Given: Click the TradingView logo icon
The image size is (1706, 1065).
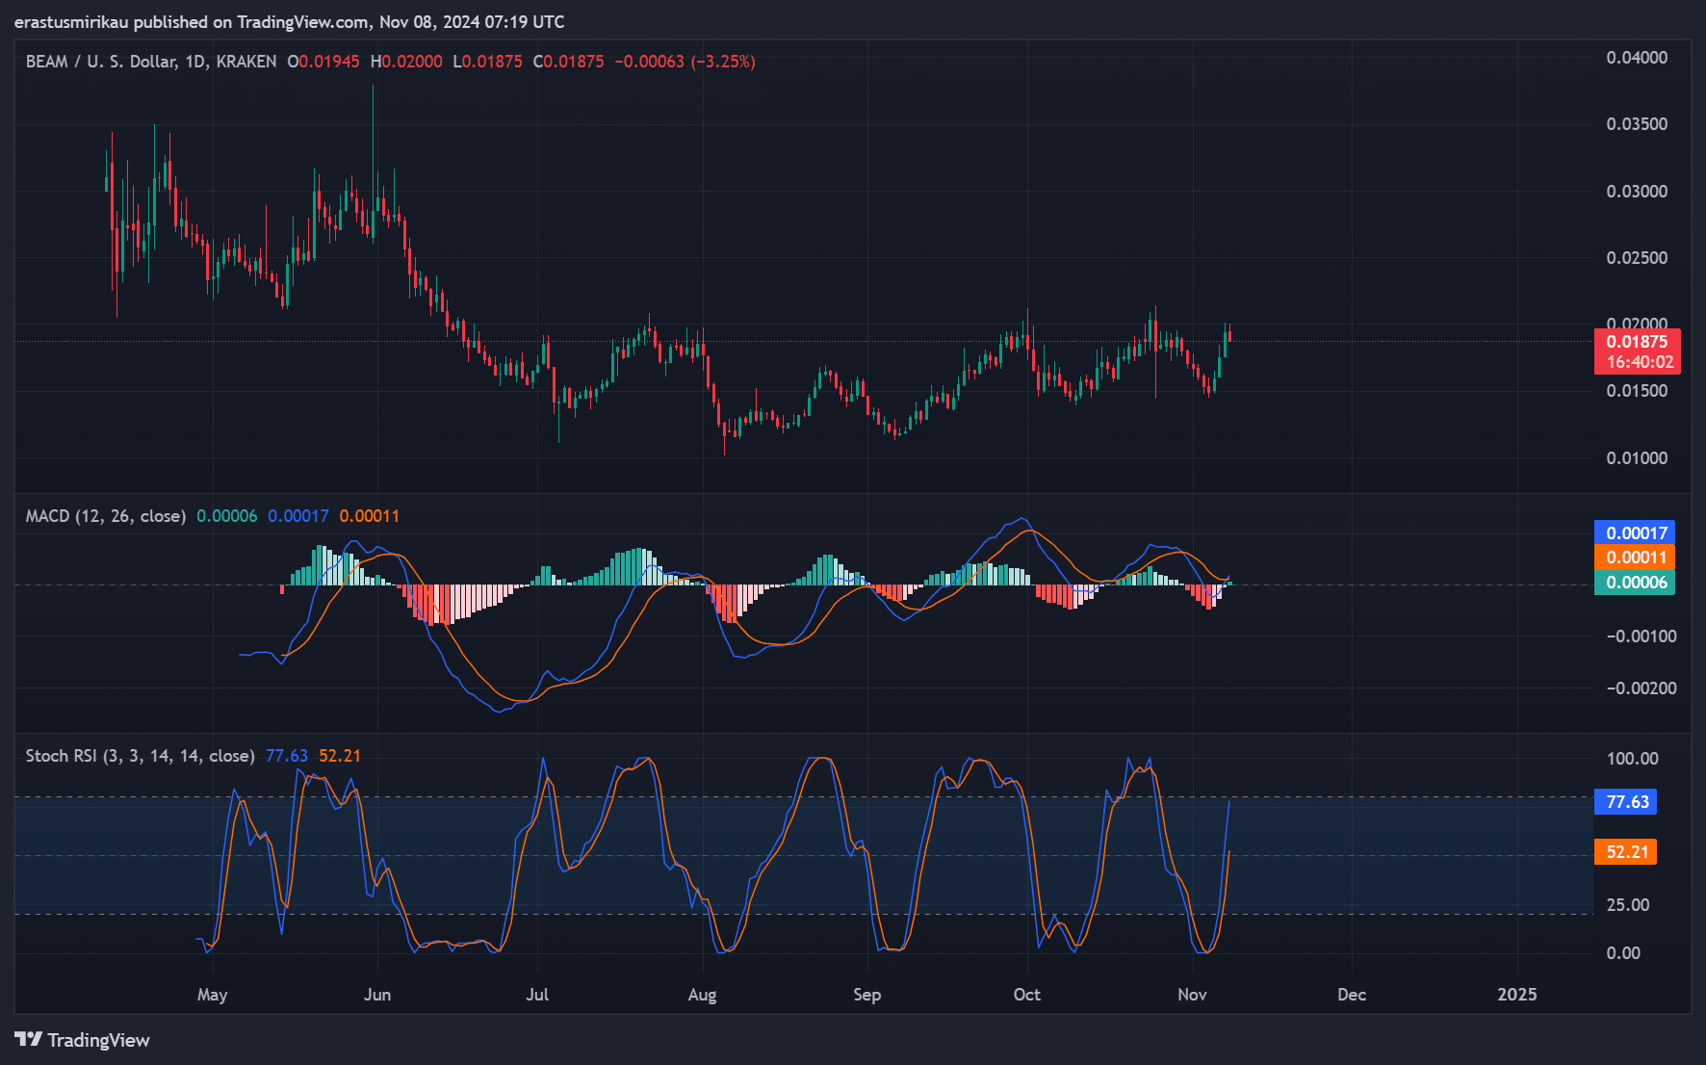Looking at the screenshot, I should coord(28,1039).
